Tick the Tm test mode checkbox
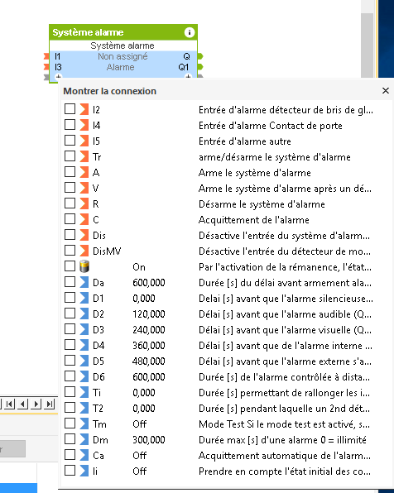394x493 pixels. tap(70, 424)
